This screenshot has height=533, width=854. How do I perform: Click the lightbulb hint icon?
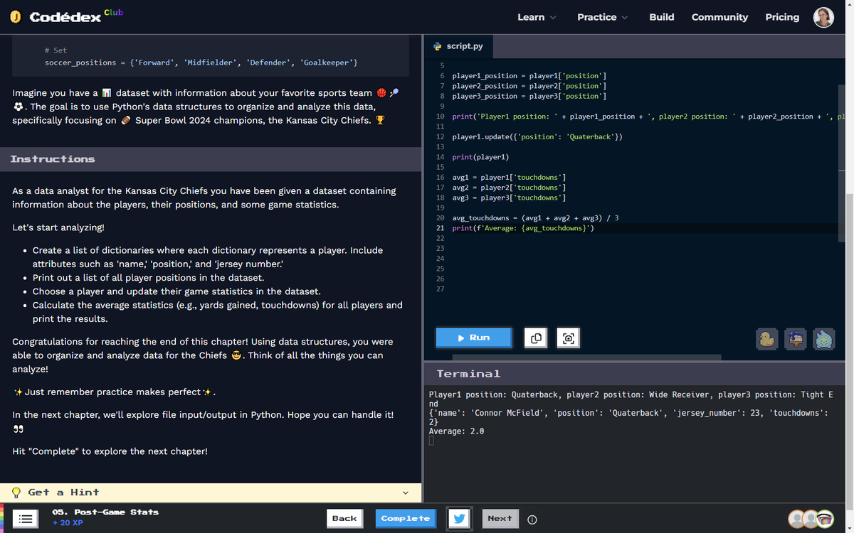(16, 492)
